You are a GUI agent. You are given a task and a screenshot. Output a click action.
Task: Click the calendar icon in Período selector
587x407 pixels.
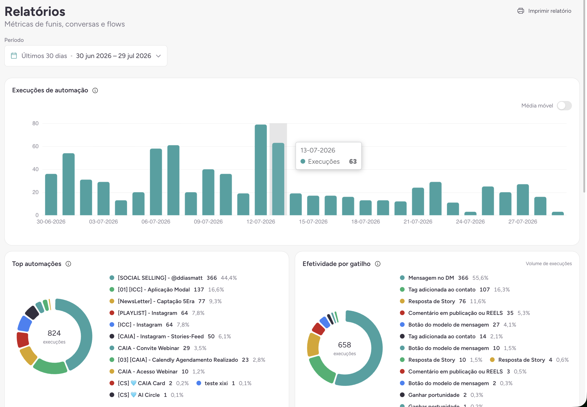14,56
